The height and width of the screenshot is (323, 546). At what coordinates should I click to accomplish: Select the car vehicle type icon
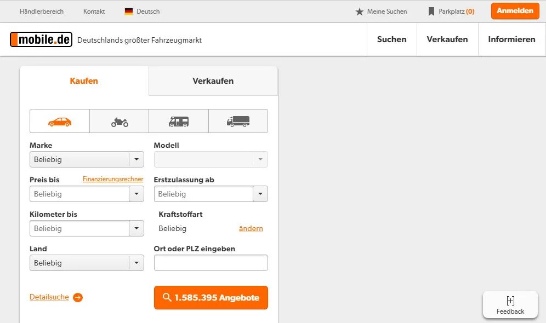[60, 122]
